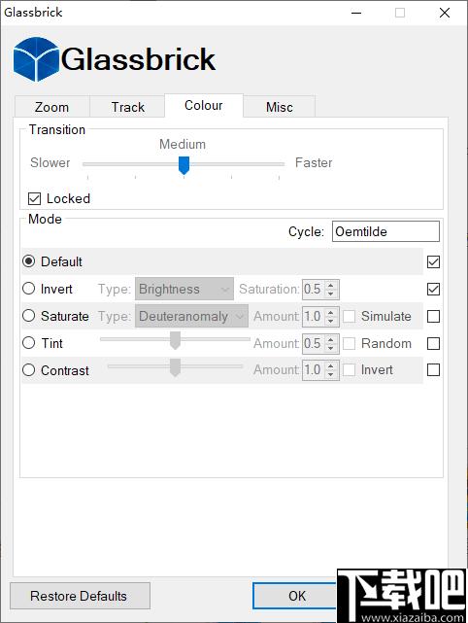This screenshot has width=468, height=623.
Task: Open the Misc tab
Action: tap(280, 107)
